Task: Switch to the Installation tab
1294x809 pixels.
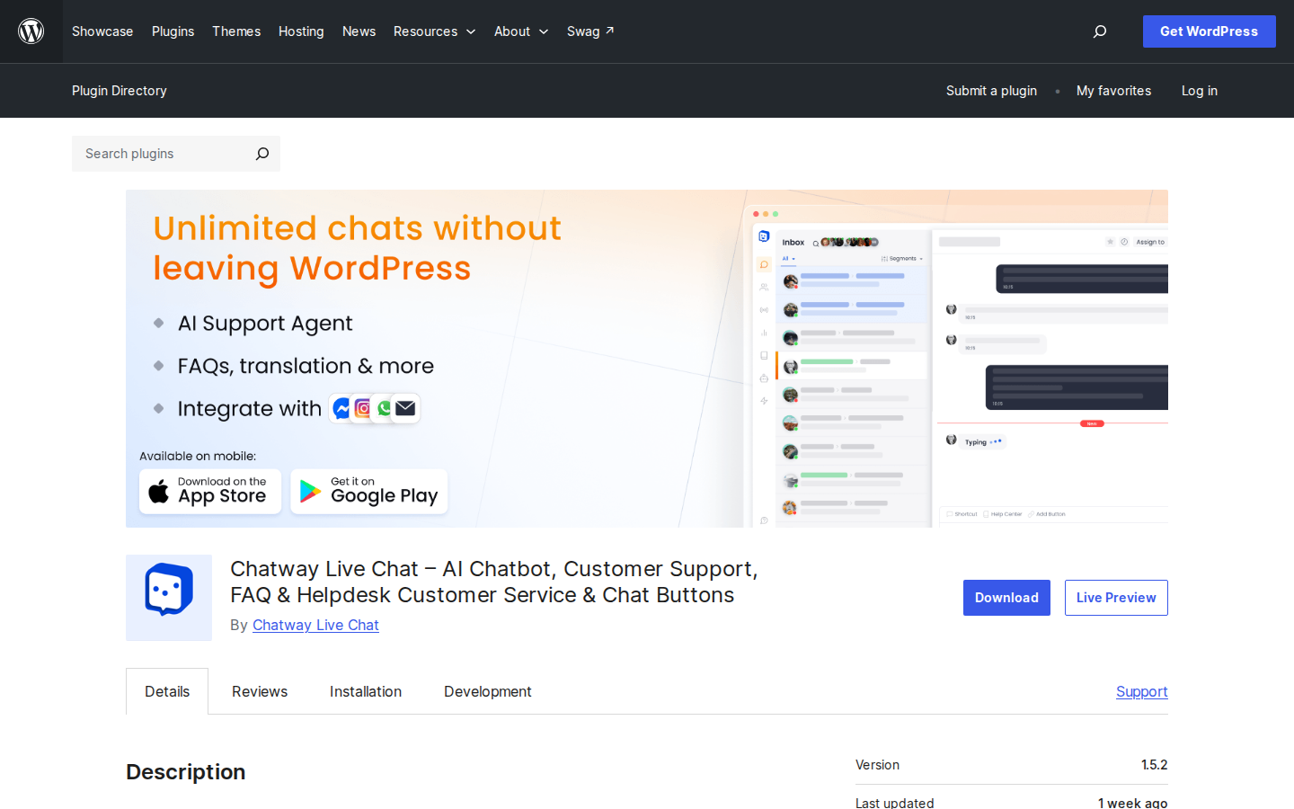Action: tap(366, 691)
